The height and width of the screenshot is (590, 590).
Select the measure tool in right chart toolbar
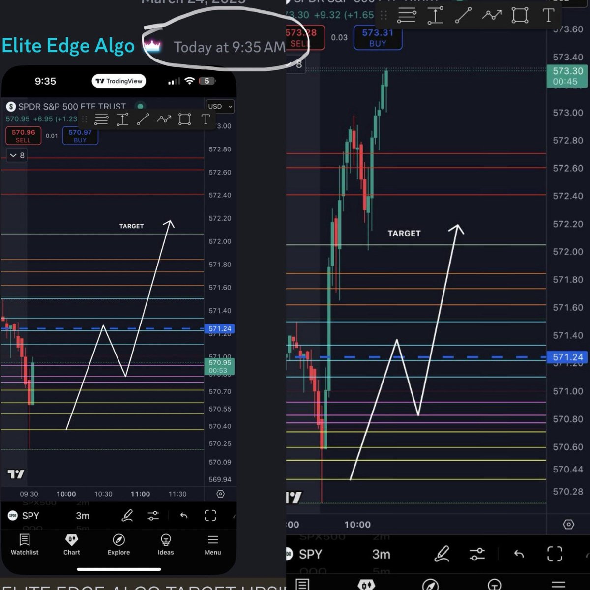point(435,16)
